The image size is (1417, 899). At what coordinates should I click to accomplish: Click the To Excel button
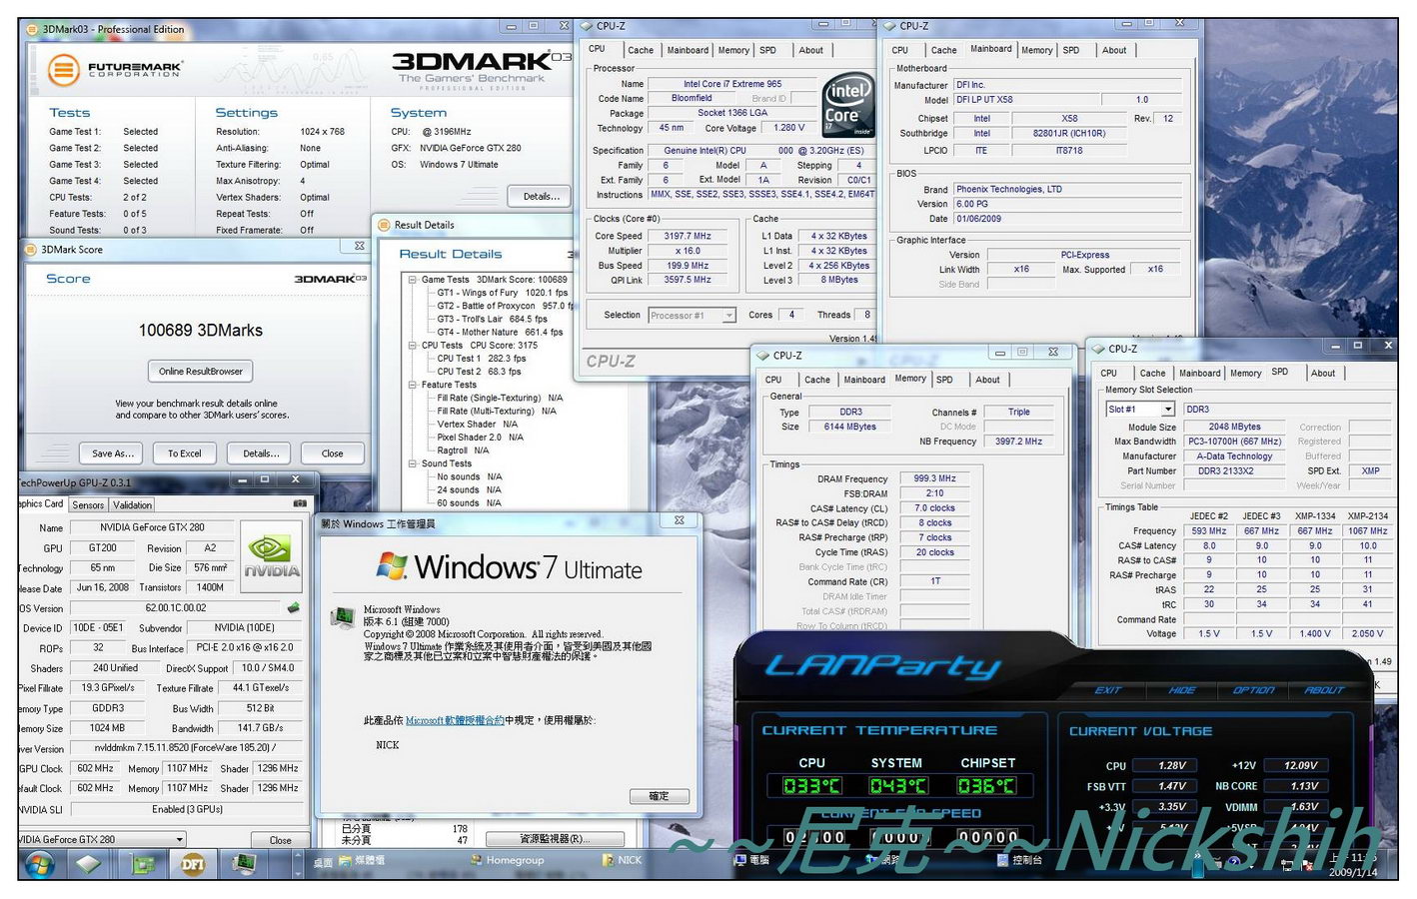[x=185, y=453]
